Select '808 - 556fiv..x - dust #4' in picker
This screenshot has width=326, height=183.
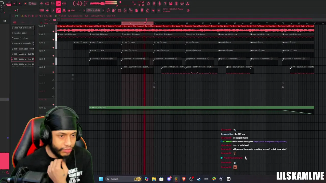click(x=22, y=64)
